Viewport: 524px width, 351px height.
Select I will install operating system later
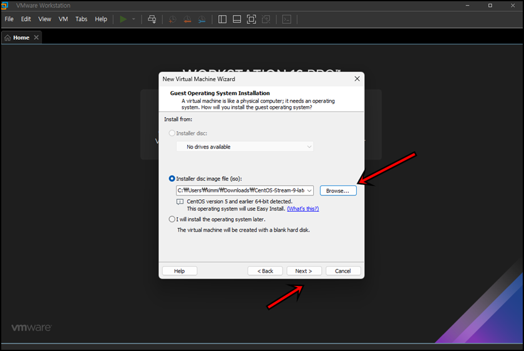[x=172, y=219]
